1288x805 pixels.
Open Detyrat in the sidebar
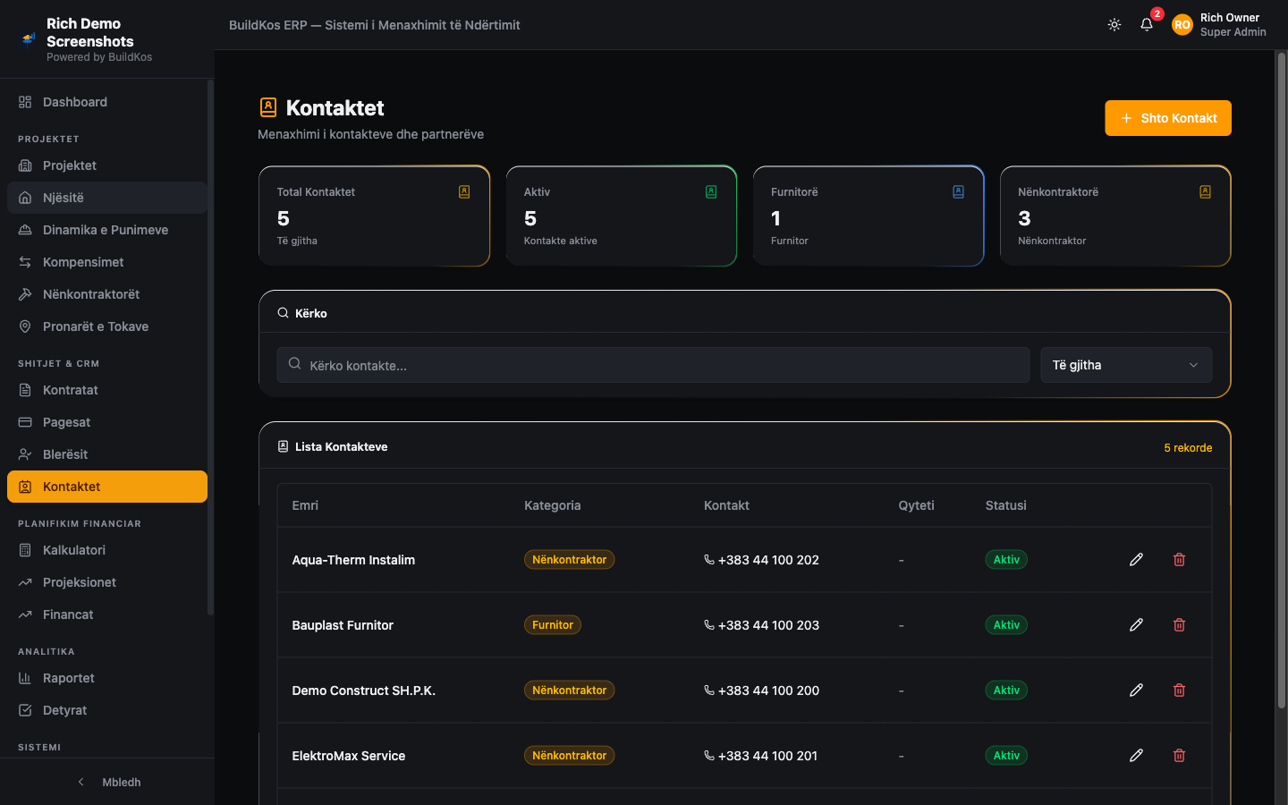click(107, 710)
